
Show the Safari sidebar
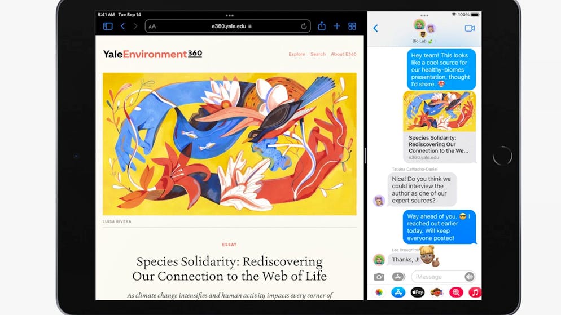click(108, 26)
